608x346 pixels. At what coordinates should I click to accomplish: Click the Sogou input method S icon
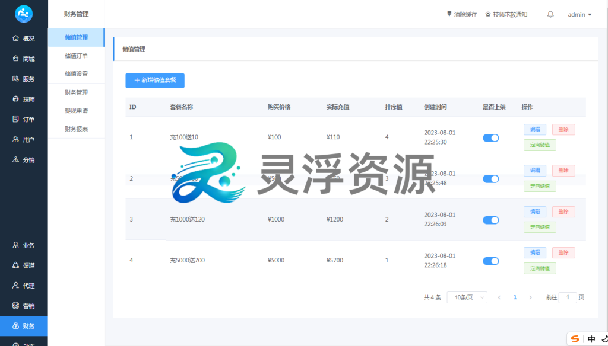click(575, 339)
